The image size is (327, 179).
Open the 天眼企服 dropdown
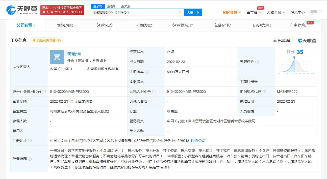[x=276, y=12]
